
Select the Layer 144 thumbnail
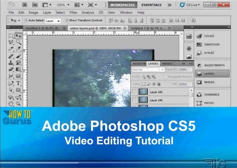[x=143, y=100]
